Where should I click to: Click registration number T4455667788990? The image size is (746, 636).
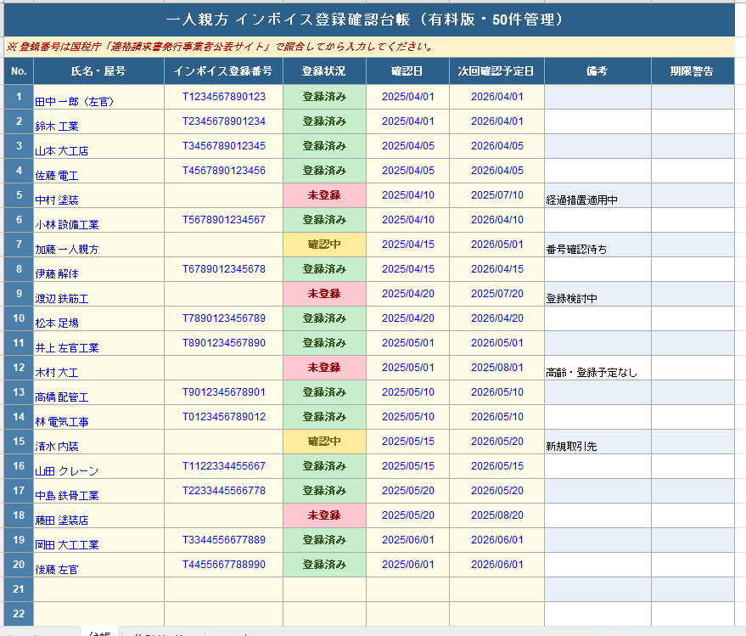coord(223,565)
